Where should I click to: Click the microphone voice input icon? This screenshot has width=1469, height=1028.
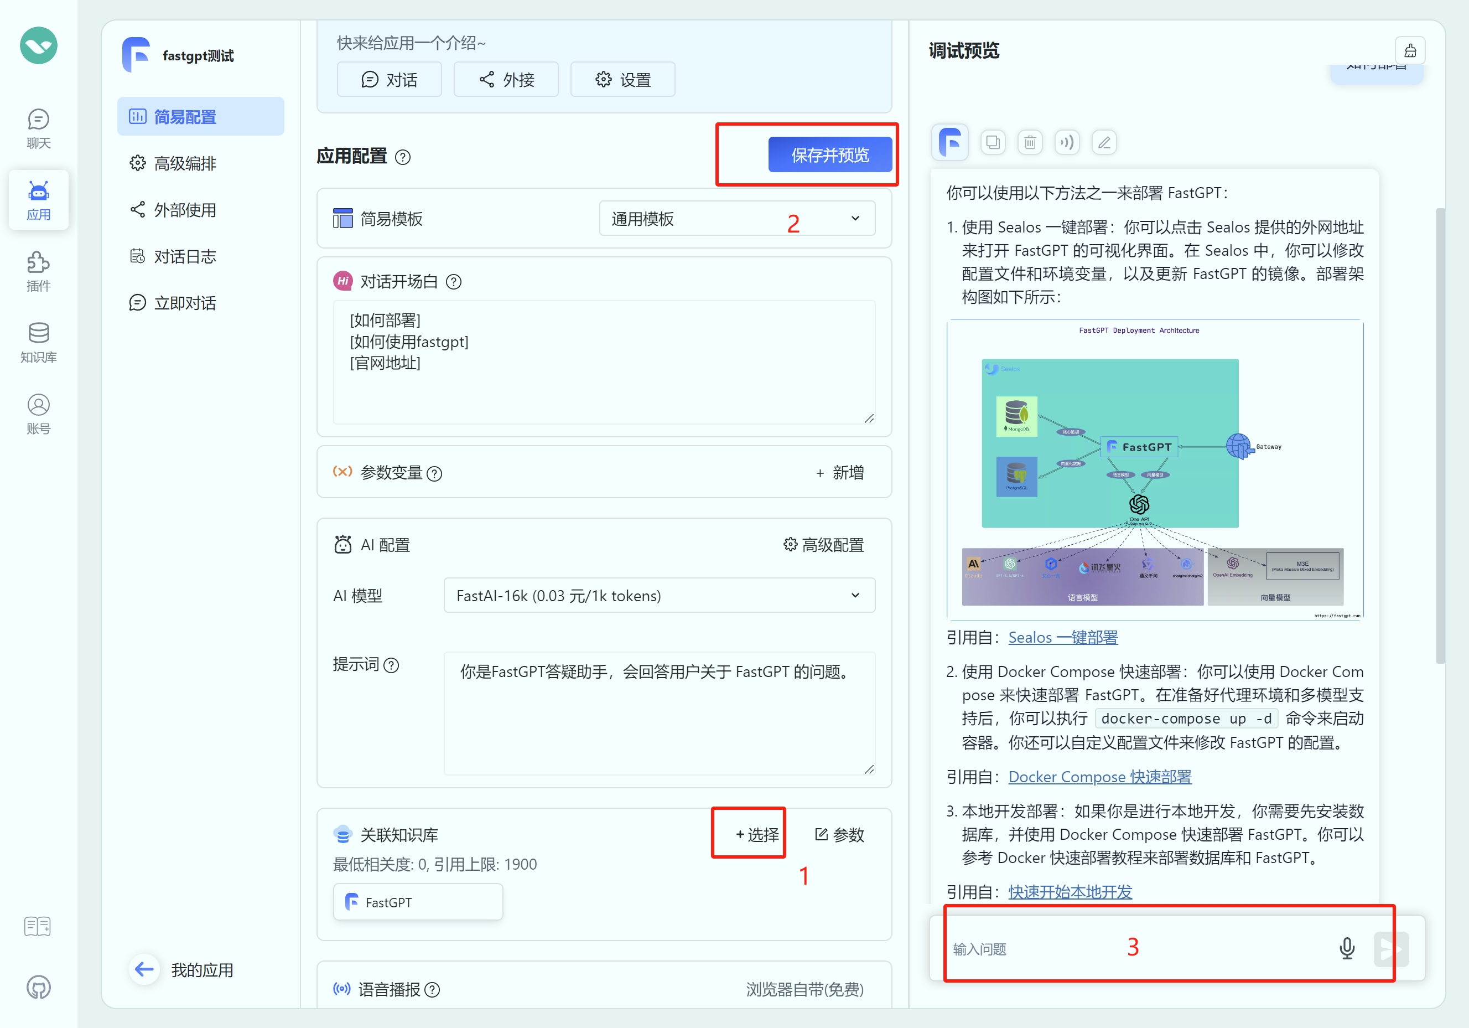pyautogui.click(x=1346, y=948)
